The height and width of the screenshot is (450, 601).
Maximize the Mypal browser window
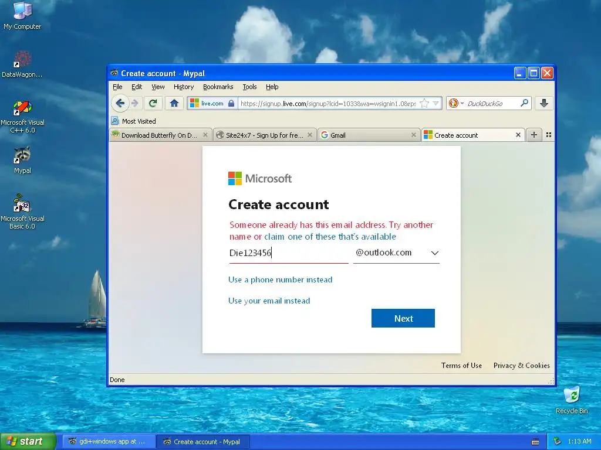534,73
